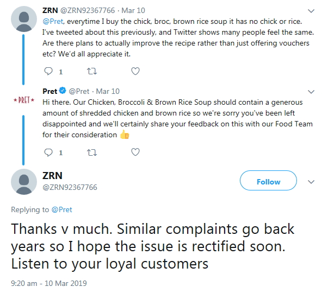Like Pret's response tweet

pyautogui.click(x=135, y=152)
